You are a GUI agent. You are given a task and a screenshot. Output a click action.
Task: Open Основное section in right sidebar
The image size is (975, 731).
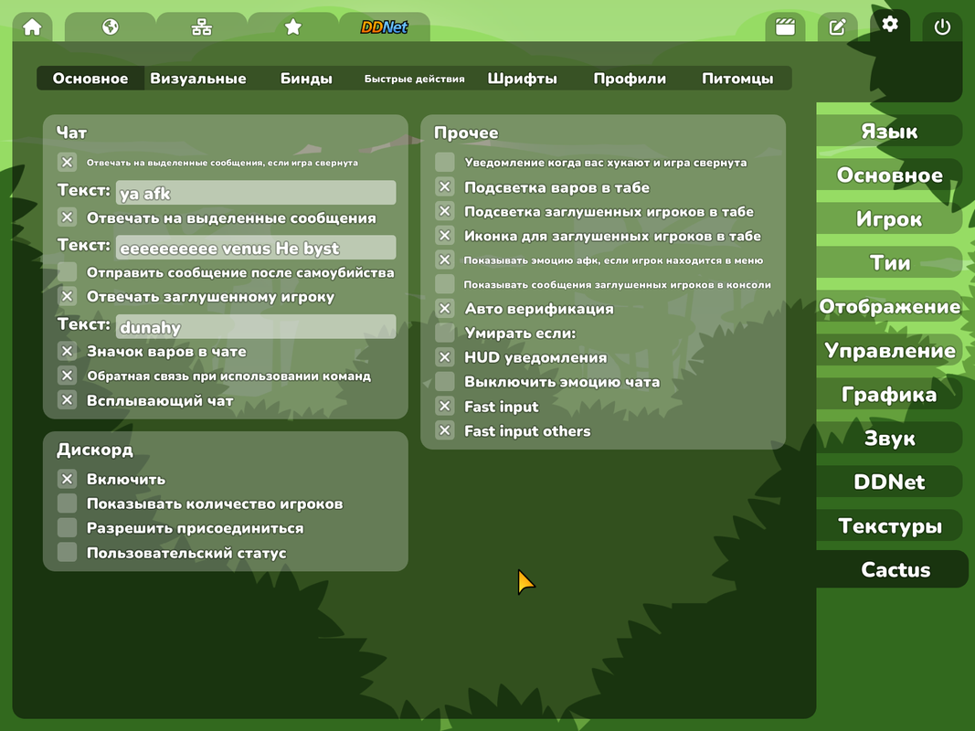889,175
